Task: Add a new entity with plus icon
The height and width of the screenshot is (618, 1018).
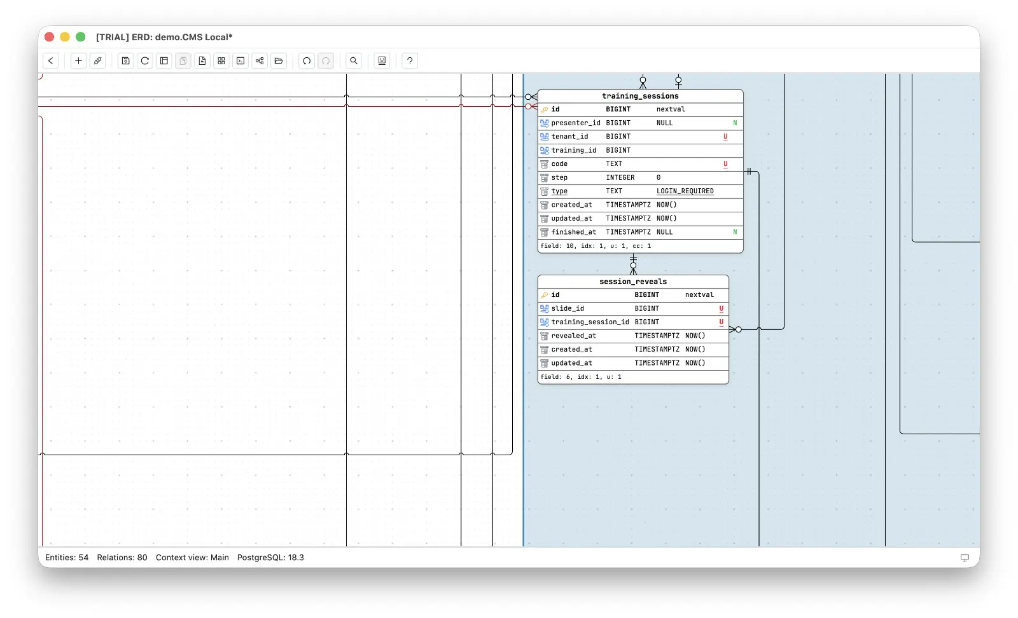Action: pyautogui.click(x=79, y=61)
